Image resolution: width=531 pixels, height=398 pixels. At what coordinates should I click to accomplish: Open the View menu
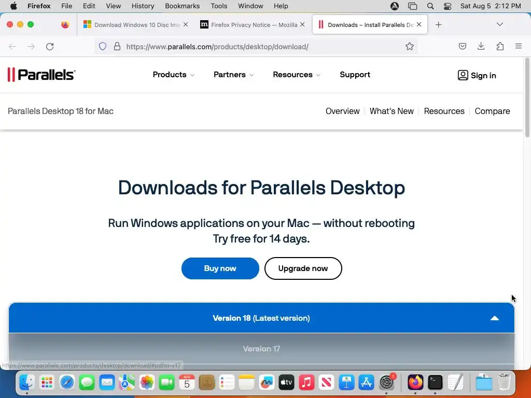tap(113, 6)
